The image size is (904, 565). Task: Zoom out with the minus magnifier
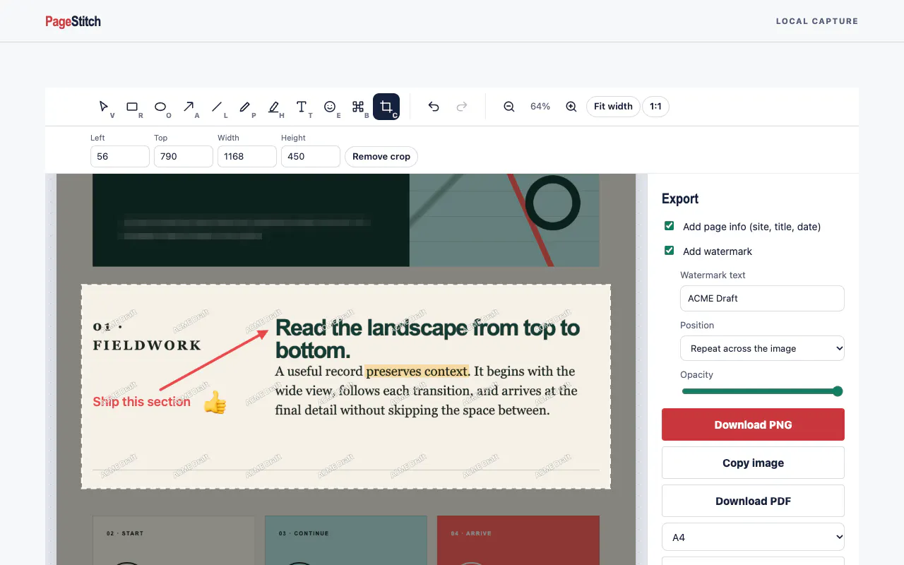point(509,107)
